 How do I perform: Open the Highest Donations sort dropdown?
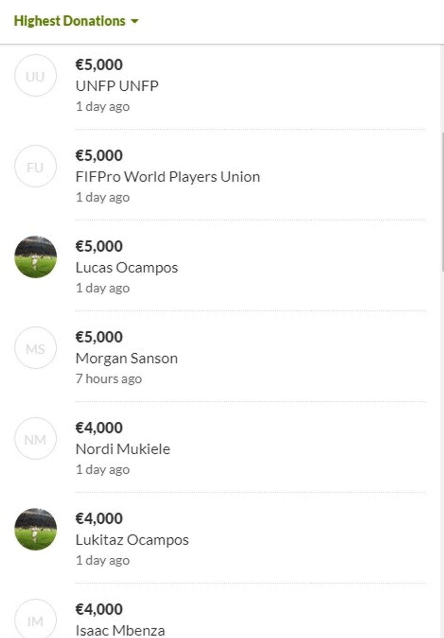coord(70,21)
